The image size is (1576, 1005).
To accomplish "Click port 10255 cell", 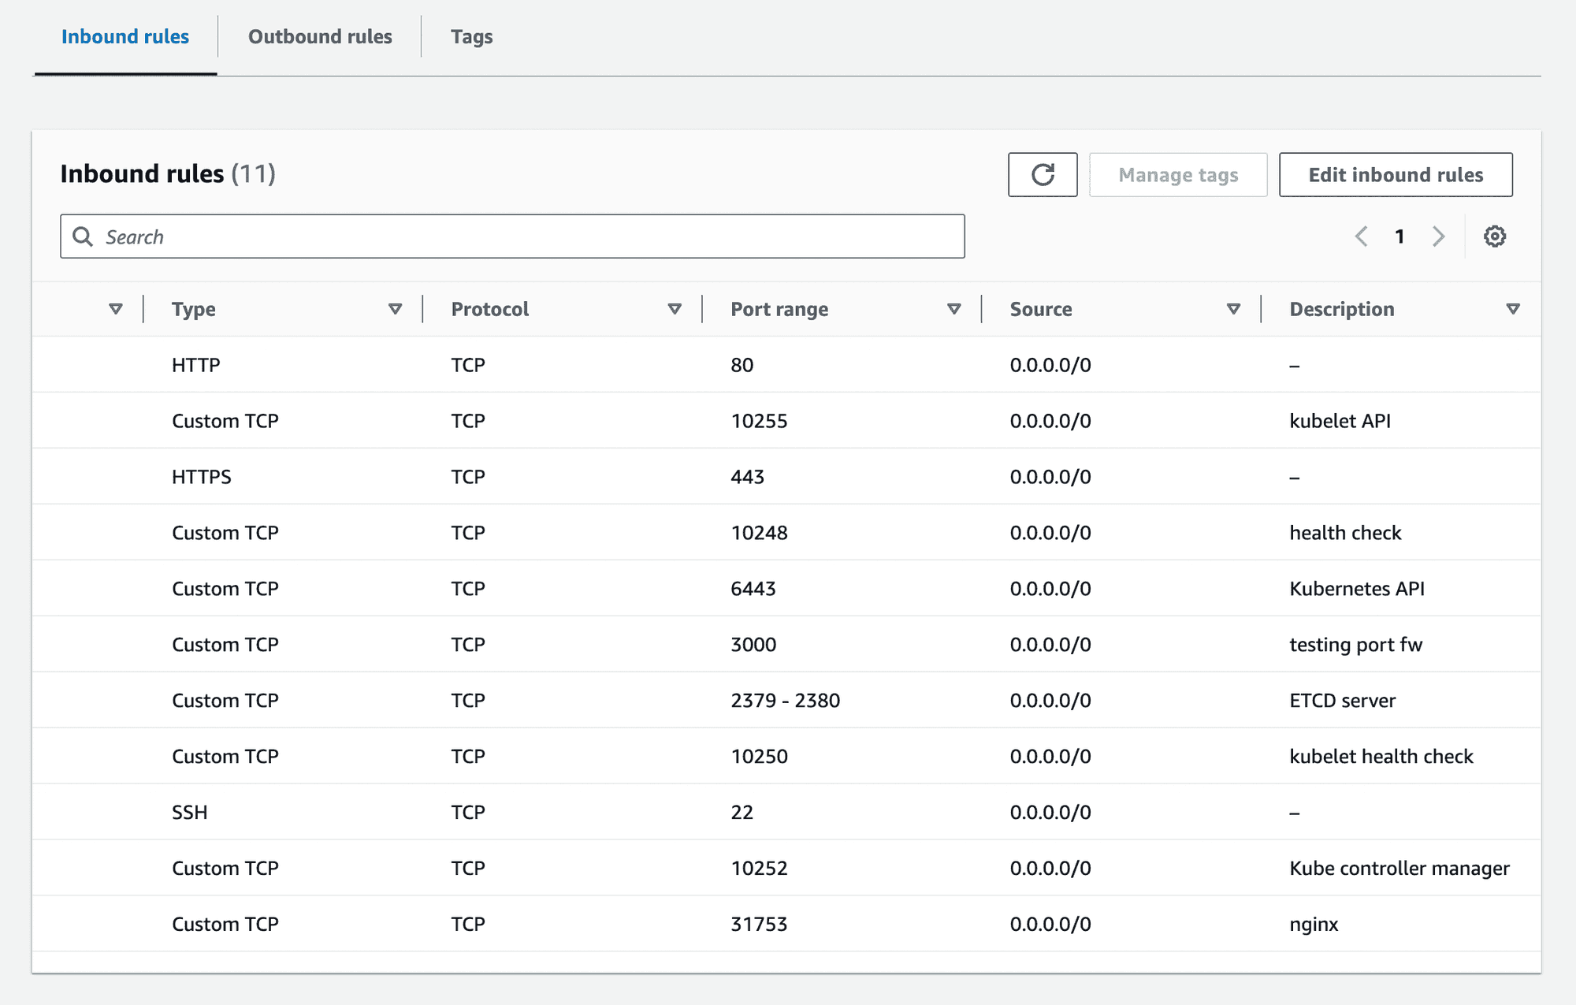I will coord(759,421).
